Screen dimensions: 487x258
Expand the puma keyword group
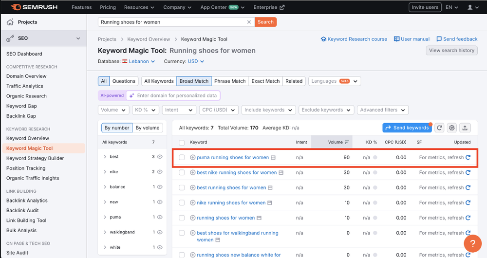(x=105, y=217)
